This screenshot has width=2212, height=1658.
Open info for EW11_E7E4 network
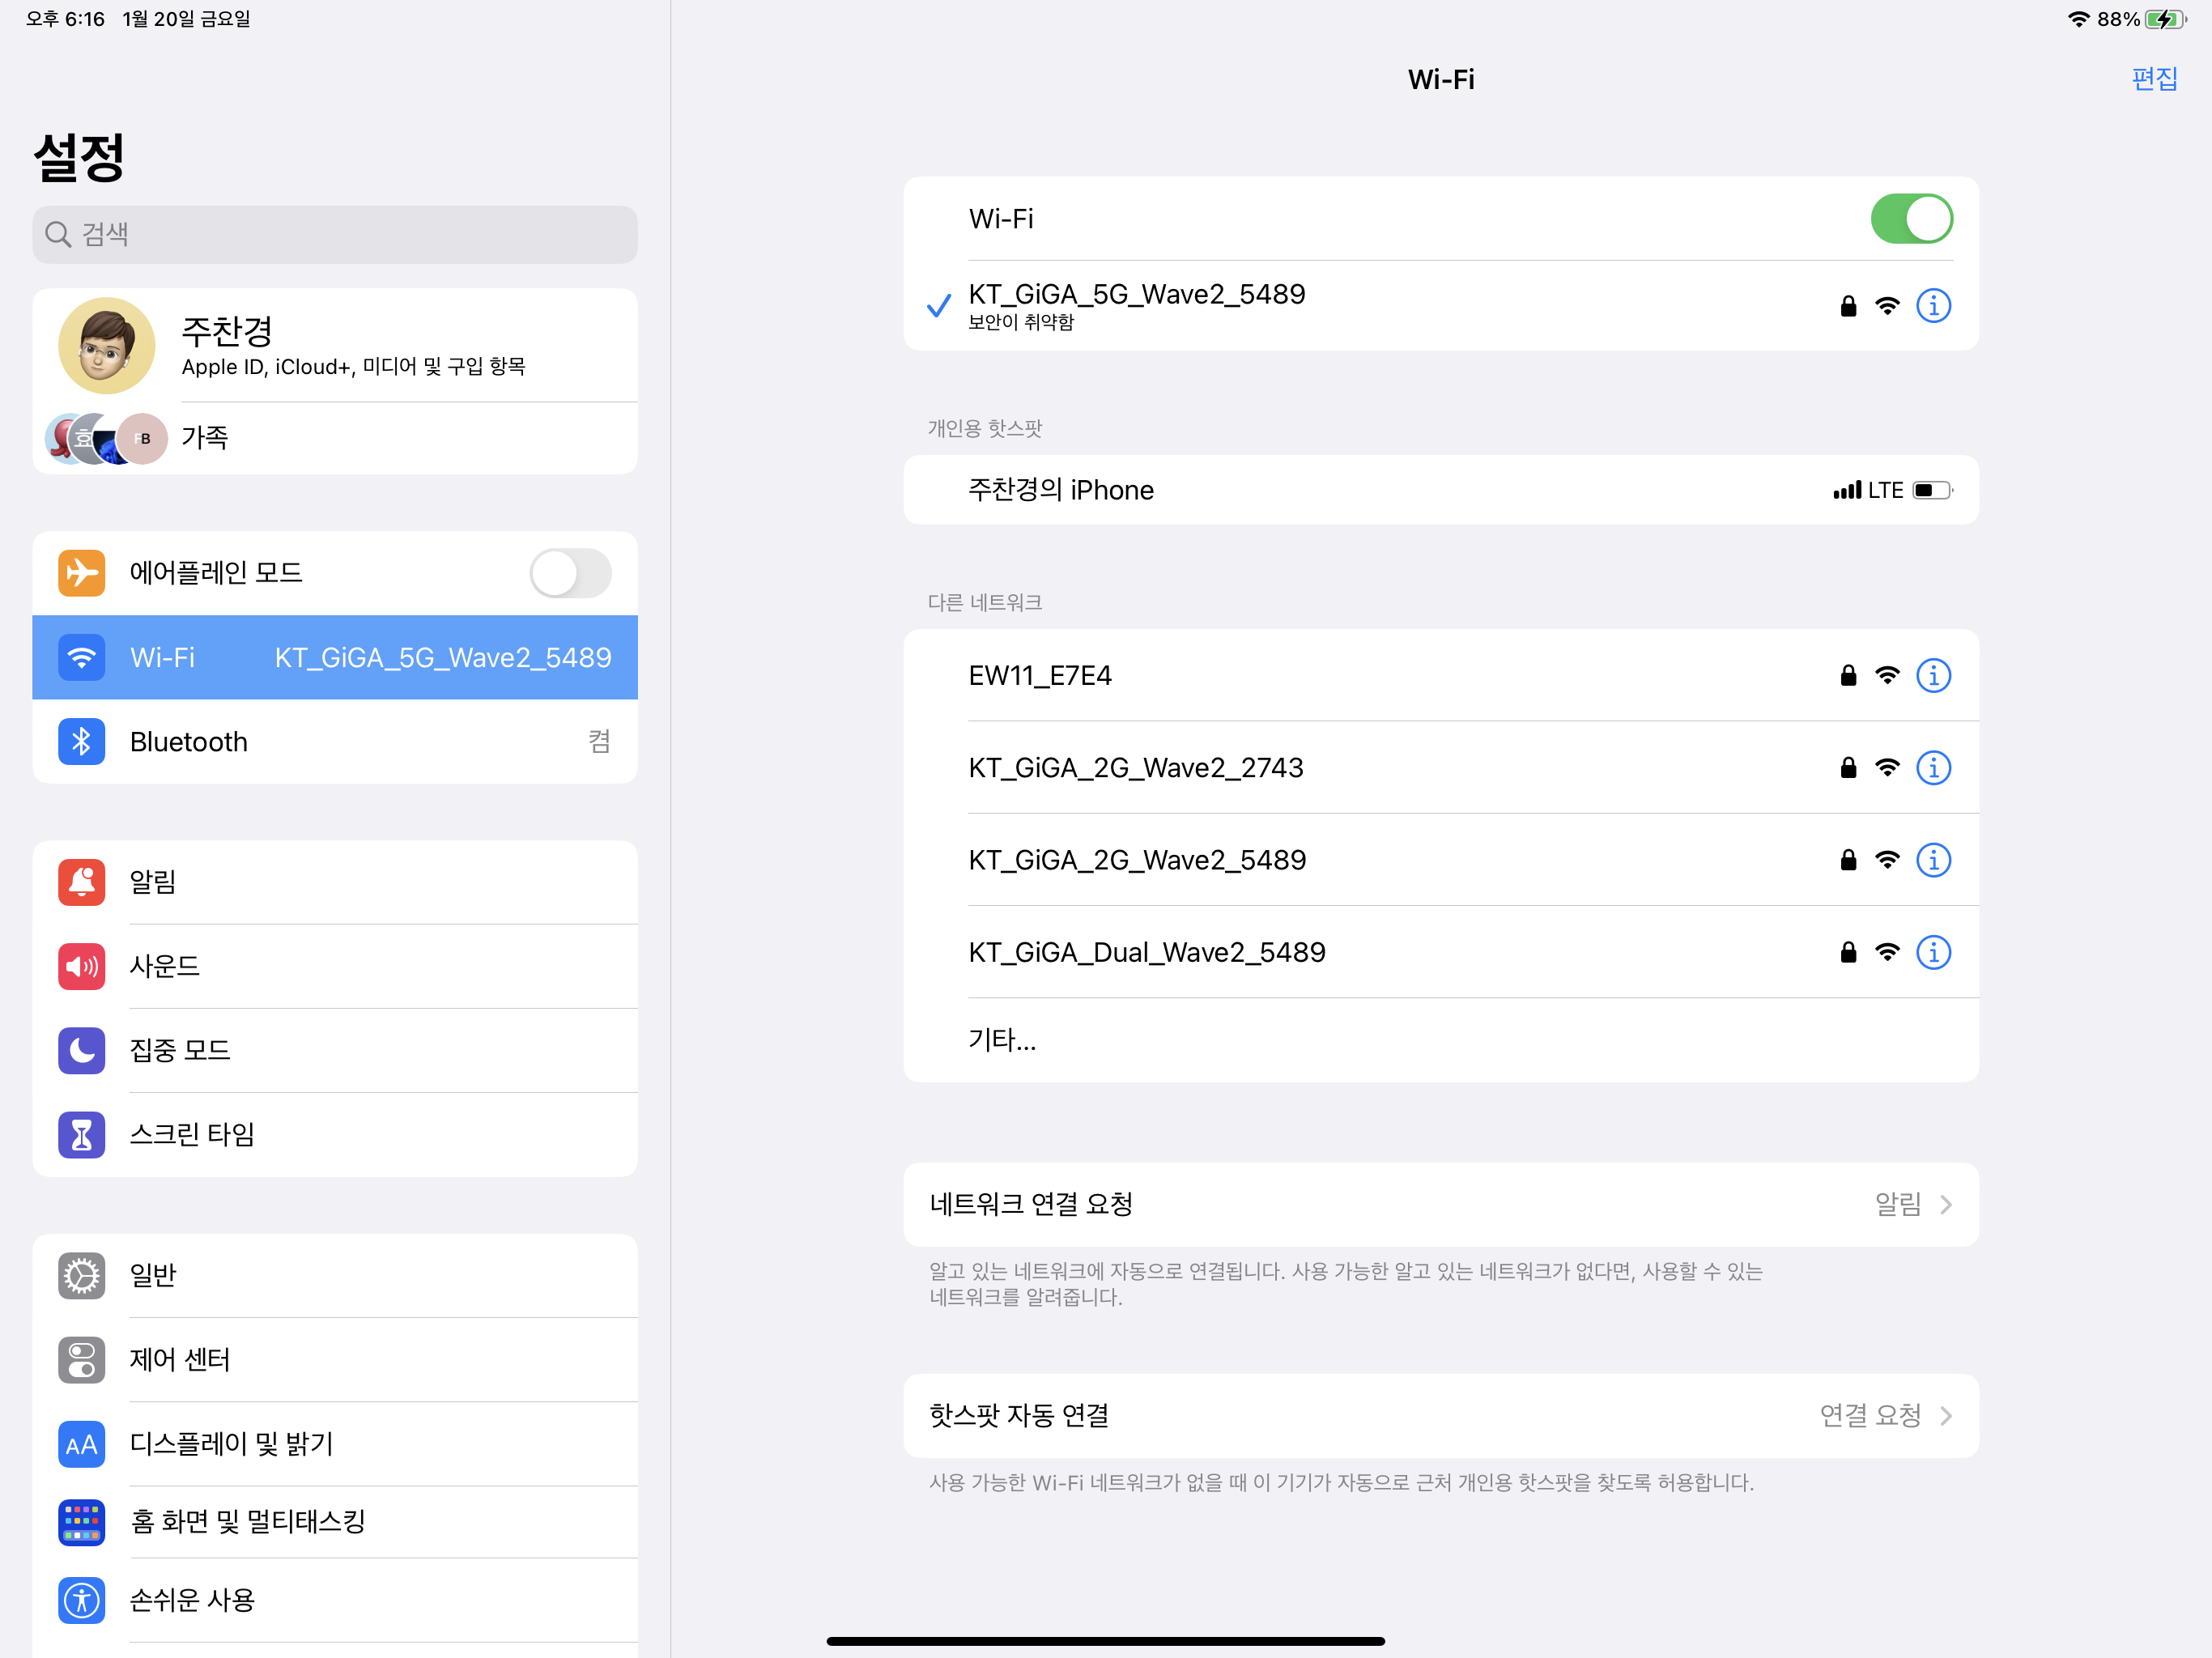pyautogui.click(x=1932, y=676)
